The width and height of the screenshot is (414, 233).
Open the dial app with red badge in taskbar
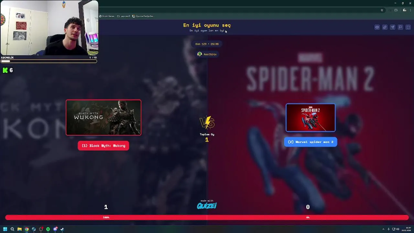pyautogui.click(x=41, y=229)
